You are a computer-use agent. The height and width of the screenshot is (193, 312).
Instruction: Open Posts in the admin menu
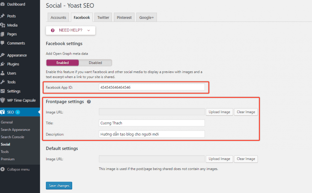click(x=11, y=16)
